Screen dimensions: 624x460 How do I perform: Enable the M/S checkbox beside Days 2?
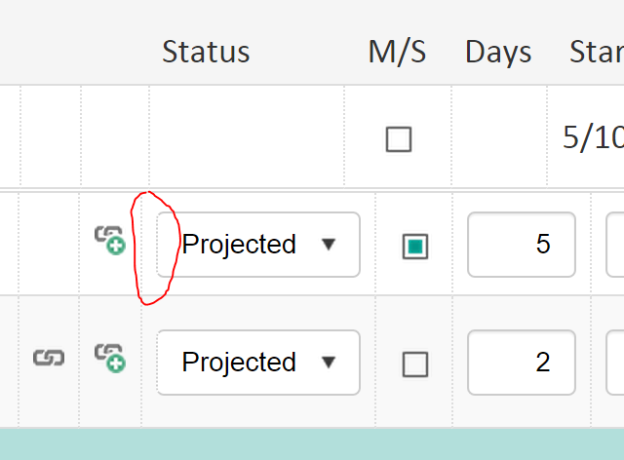coord(415,364)
